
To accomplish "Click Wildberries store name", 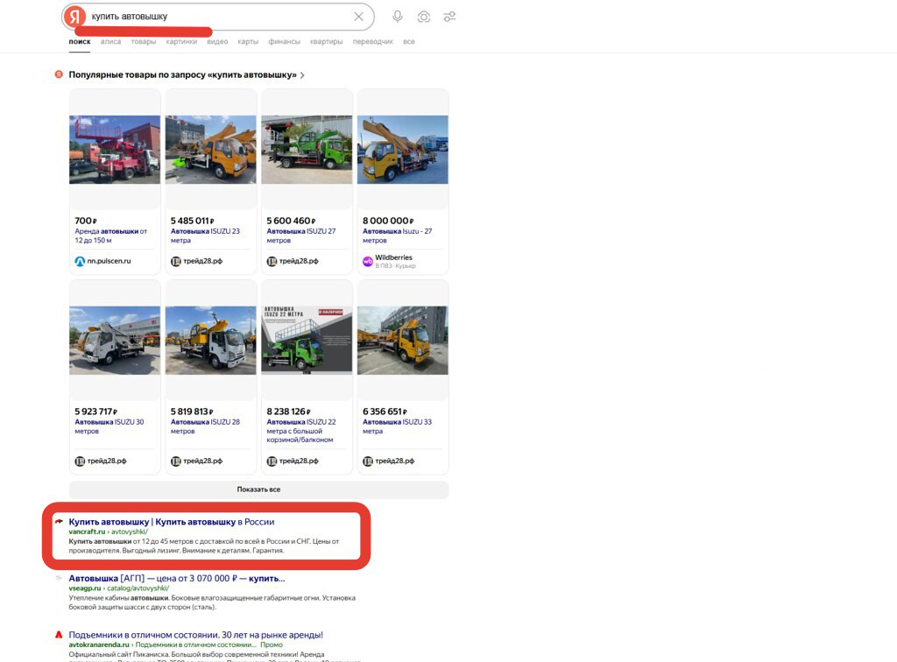I will pos(393,257).
